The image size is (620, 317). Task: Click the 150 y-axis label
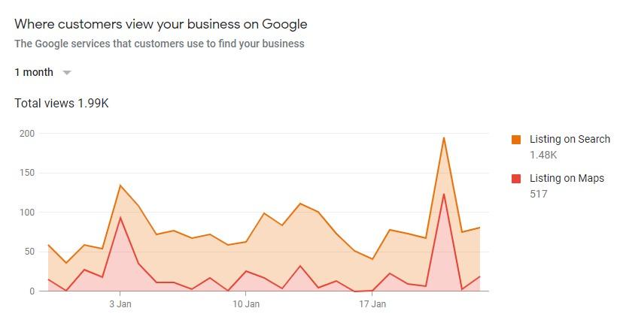tap(28, 173)
